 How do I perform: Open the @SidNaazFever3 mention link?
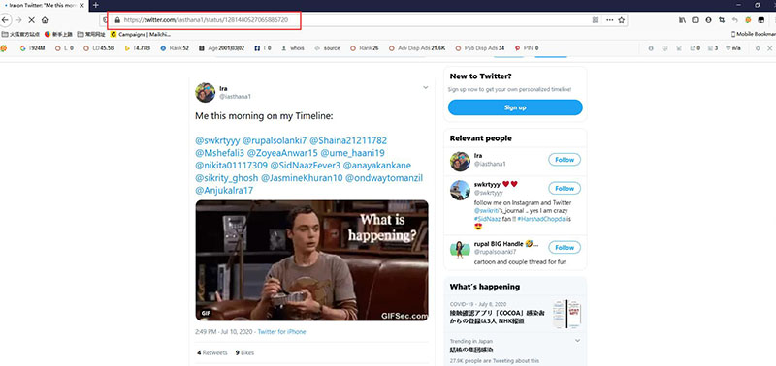click(306, 165)
